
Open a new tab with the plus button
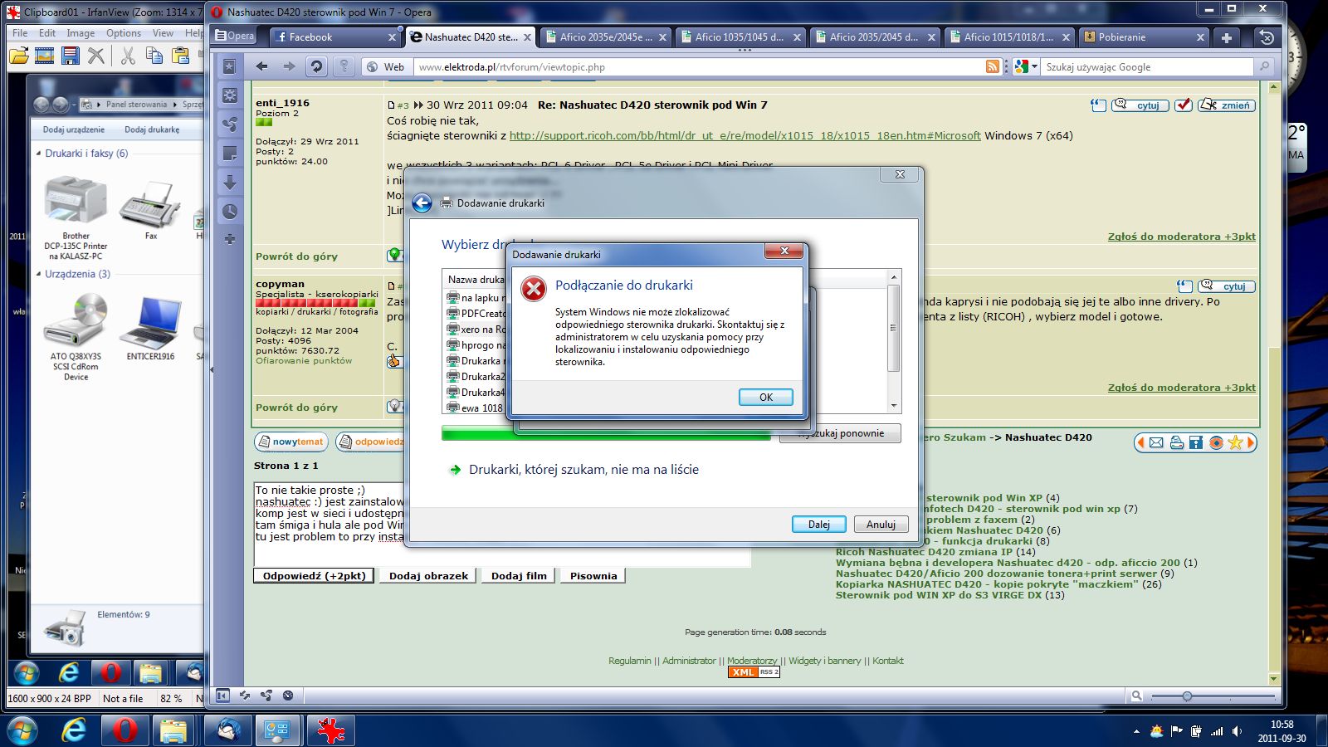tap(1227, 37)
